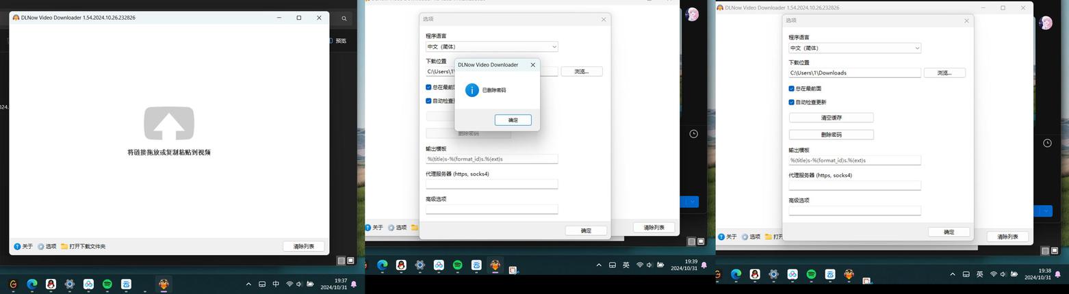Toggle 总在最前 checkbox in the 19:39 options dialog
Screen dimensions: 1069x294
tap(428, 88)
